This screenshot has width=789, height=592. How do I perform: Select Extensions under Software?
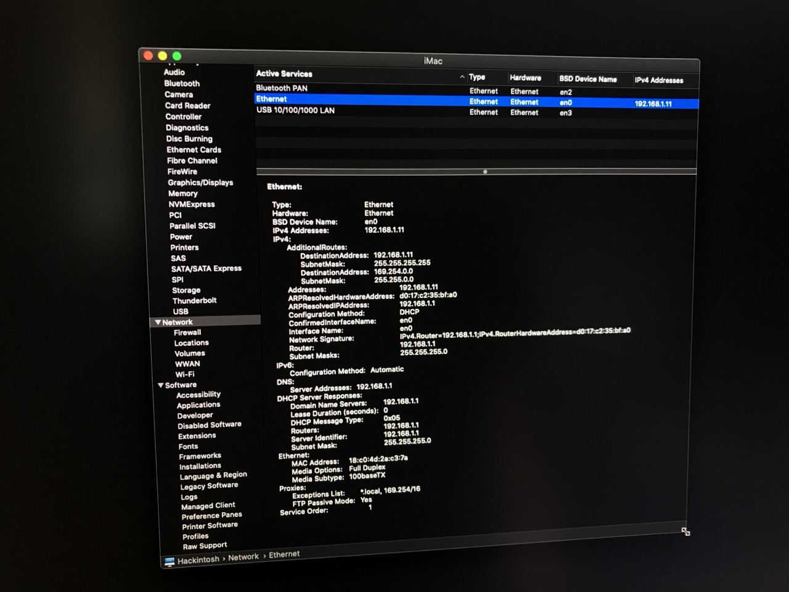tap(197, 436)
